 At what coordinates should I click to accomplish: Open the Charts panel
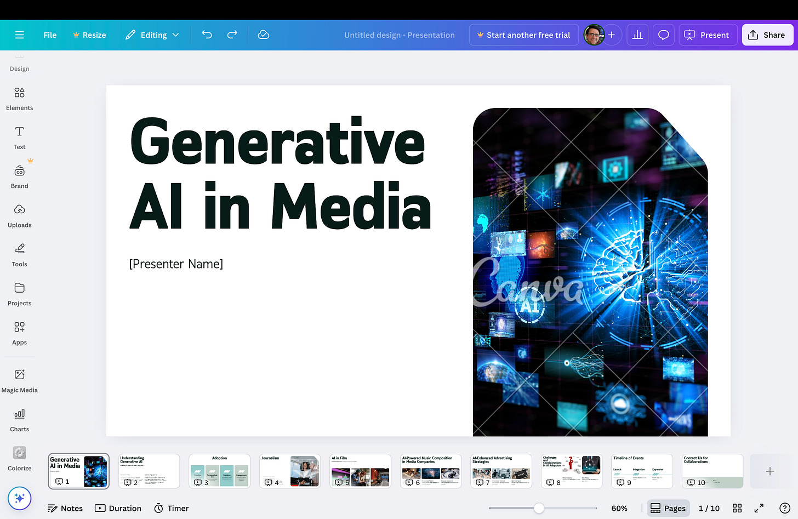click(19, 420)
